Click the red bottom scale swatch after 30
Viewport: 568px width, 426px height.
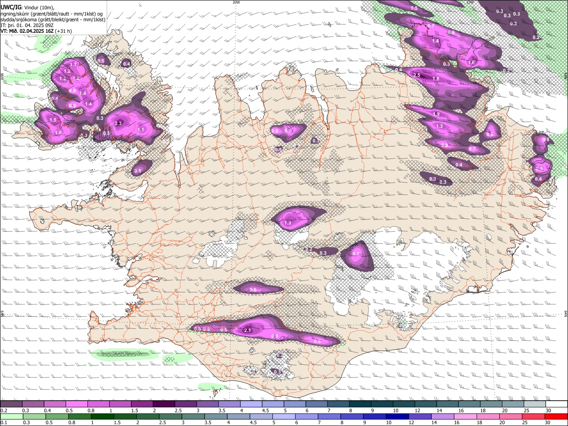pos(556,417)
